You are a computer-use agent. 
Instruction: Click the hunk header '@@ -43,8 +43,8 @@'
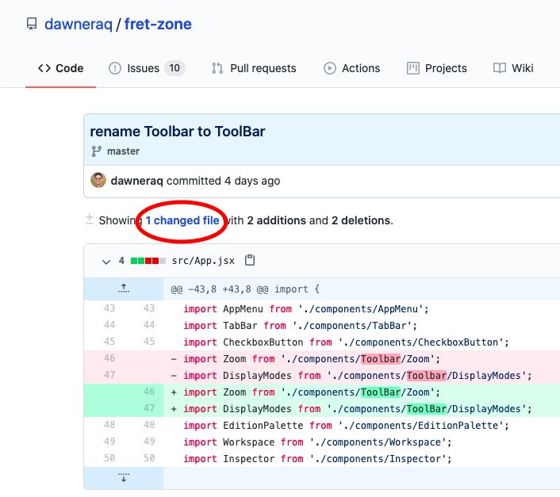(x=219, y=289)
